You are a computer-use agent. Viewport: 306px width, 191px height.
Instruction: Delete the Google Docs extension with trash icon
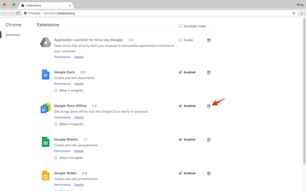208,72
